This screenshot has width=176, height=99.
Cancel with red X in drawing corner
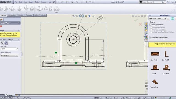coord(141,24)
